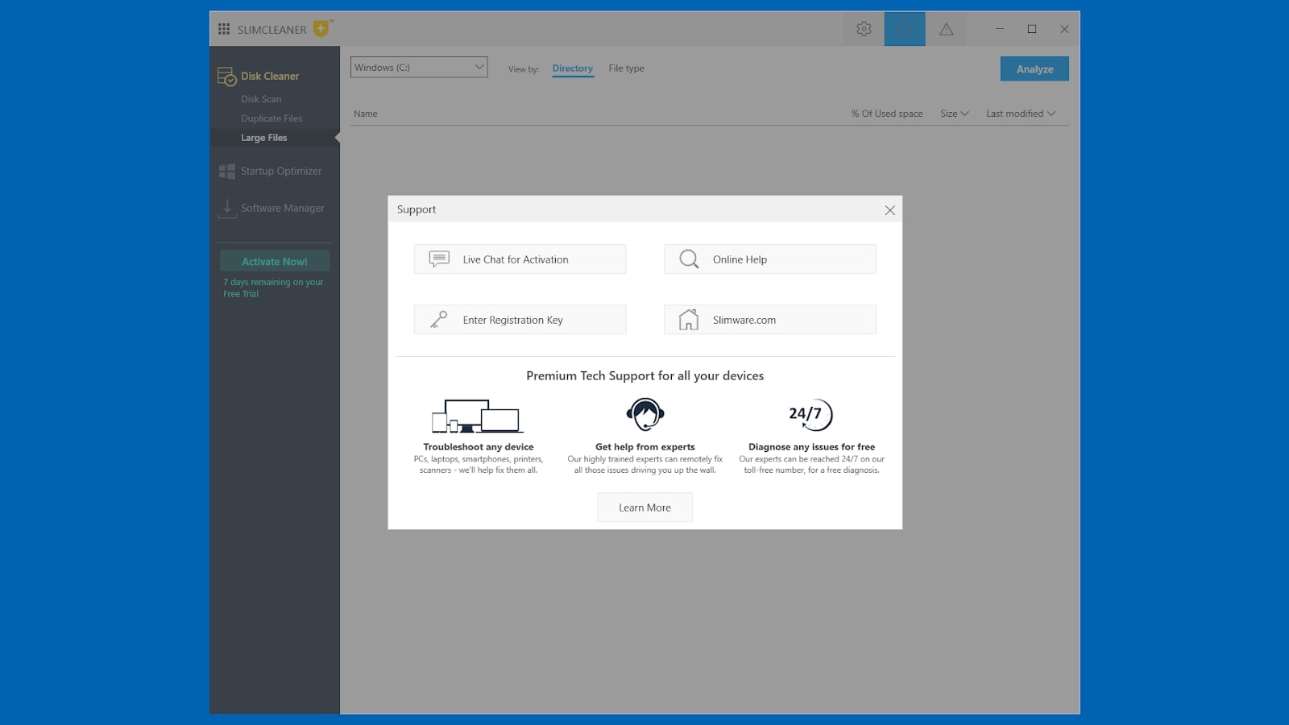This screenshot has width=1289, height=725.
Task: Open Online Help
Action: (769, 259)
